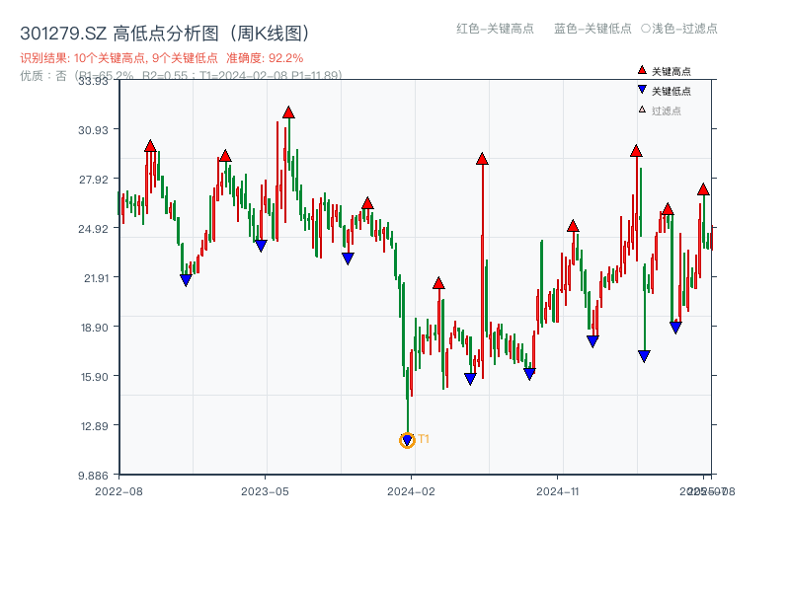790x592 pixels.
Task: Click the blue triangle icon in legend
Action: (x=642, y=90)
